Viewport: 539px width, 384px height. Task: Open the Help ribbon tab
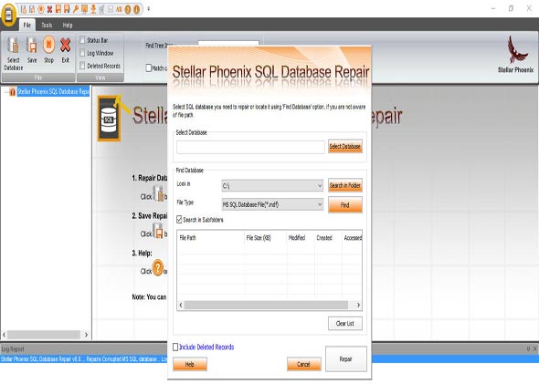coord(68,25)
